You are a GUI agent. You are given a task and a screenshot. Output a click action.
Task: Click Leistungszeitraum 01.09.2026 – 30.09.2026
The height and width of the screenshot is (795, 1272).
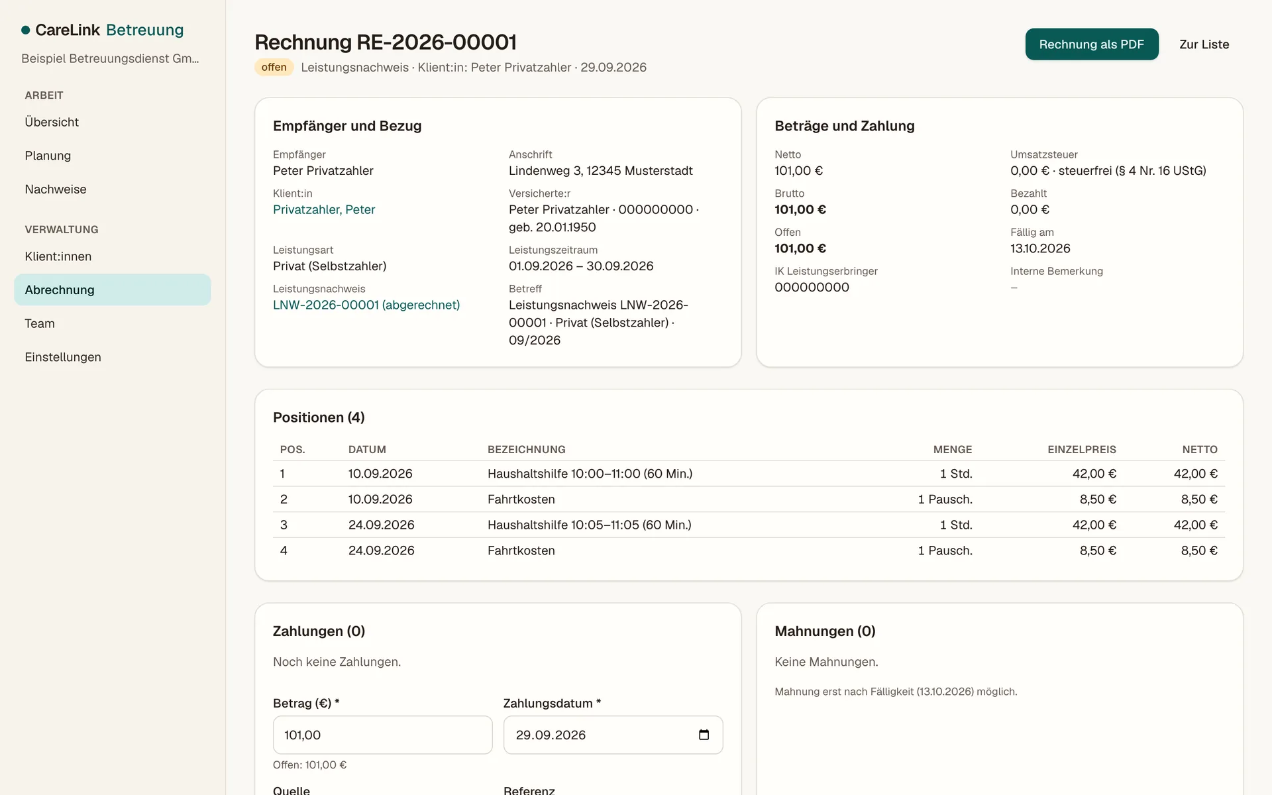point(581,266)
